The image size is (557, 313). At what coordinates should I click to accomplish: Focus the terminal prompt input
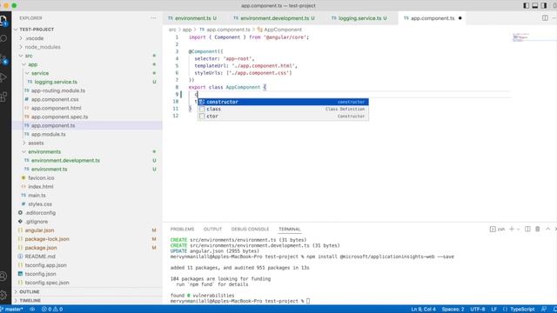308,301
